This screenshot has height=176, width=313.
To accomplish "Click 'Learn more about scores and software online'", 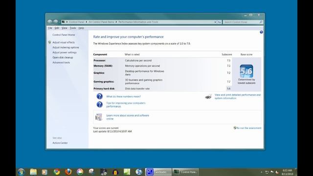I will click(128, 117).
